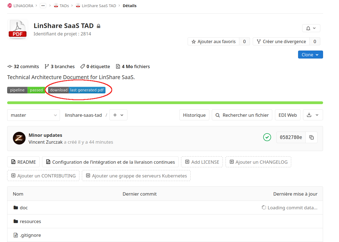339x242 pixels.
Task: Copy the commit SHA with clipboard icon
Action: (x=312, y=137)
